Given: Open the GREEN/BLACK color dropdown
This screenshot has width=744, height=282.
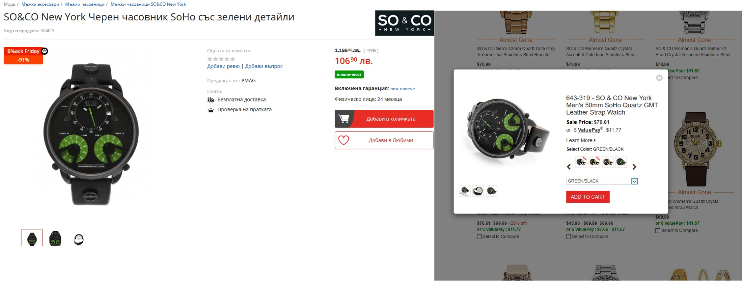Looking at the screenshot, I should [602, 181].
